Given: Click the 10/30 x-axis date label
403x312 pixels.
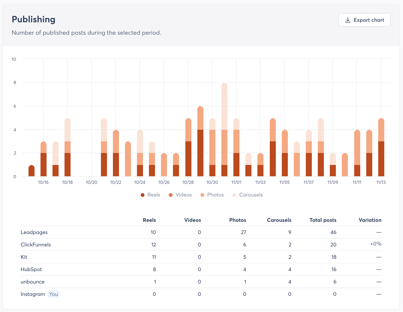Looking at the screenshot, I should click(x=212, y=182).
